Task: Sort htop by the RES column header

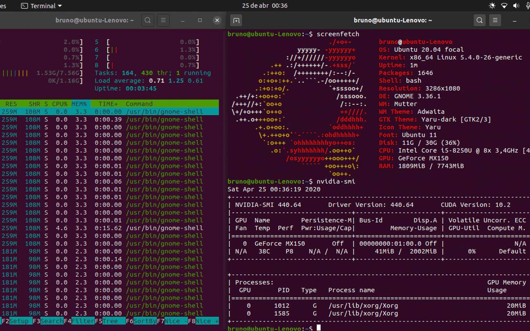Action: click(x=11, y=104)
